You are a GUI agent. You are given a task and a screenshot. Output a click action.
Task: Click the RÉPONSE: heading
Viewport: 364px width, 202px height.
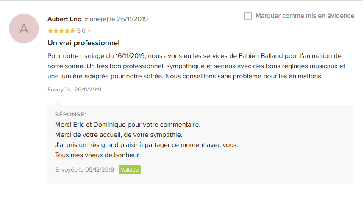[x=71, y=115]
